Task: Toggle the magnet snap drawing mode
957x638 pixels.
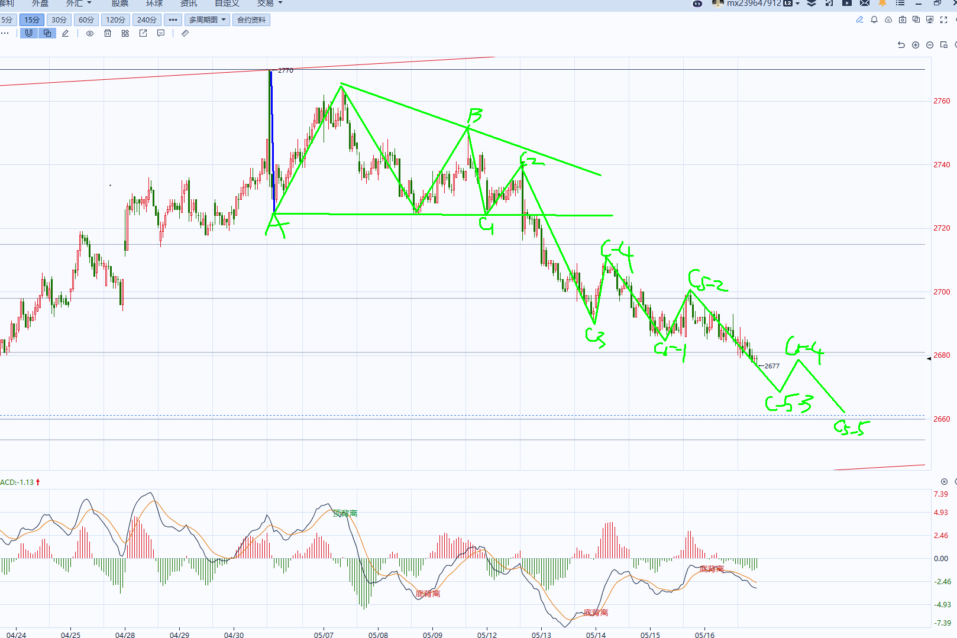Action: [28, 33]
